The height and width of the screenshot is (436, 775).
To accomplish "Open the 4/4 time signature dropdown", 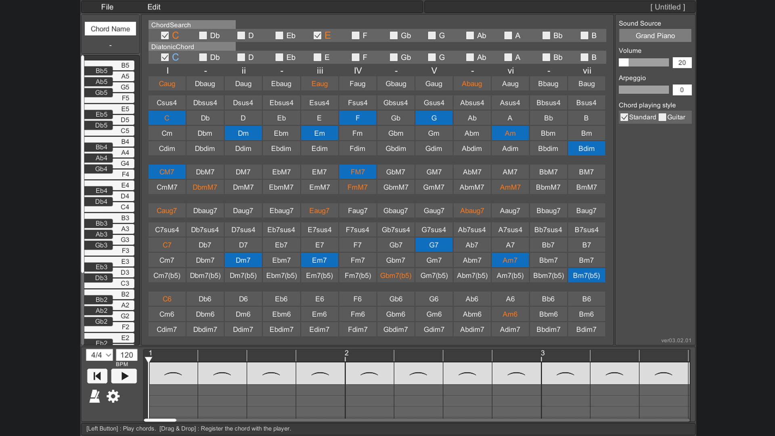I will 98,355.
